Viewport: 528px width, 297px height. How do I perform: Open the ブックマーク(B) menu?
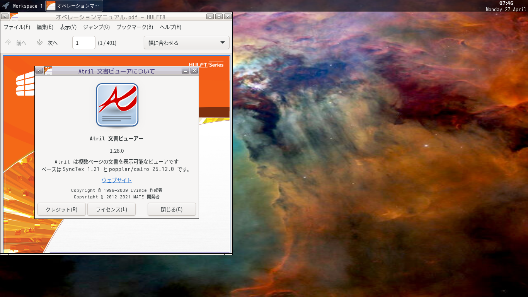(x=135, y=27)
